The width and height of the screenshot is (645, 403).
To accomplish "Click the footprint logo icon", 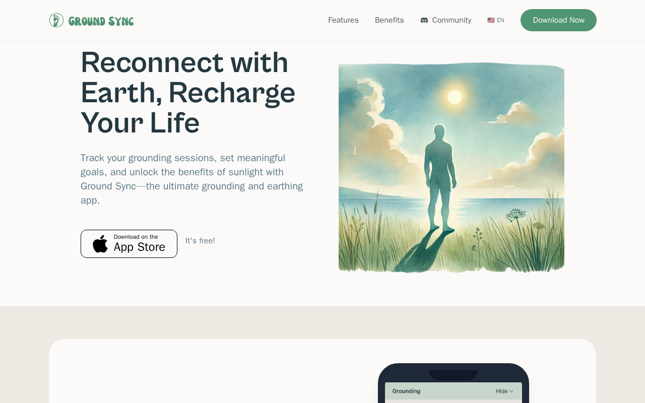I will coord(56,20).
